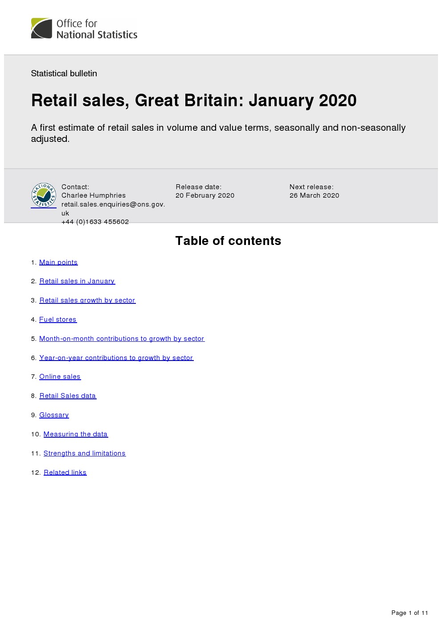Viewport: 442px width, 626px height.
Task: Click the 20 February 2020 release date
Action: coord(205,195)
